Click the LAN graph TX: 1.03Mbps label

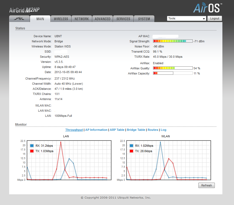pyautogui.click(x=45, y=151)
